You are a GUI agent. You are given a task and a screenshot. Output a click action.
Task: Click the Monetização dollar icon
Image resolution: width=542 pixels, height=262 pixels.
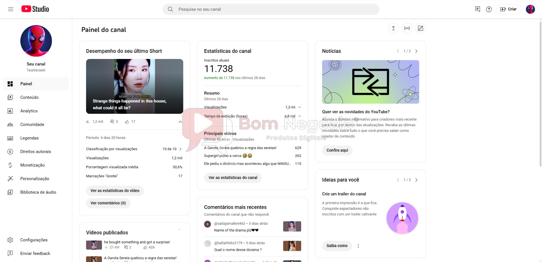[x=10, y=165]
